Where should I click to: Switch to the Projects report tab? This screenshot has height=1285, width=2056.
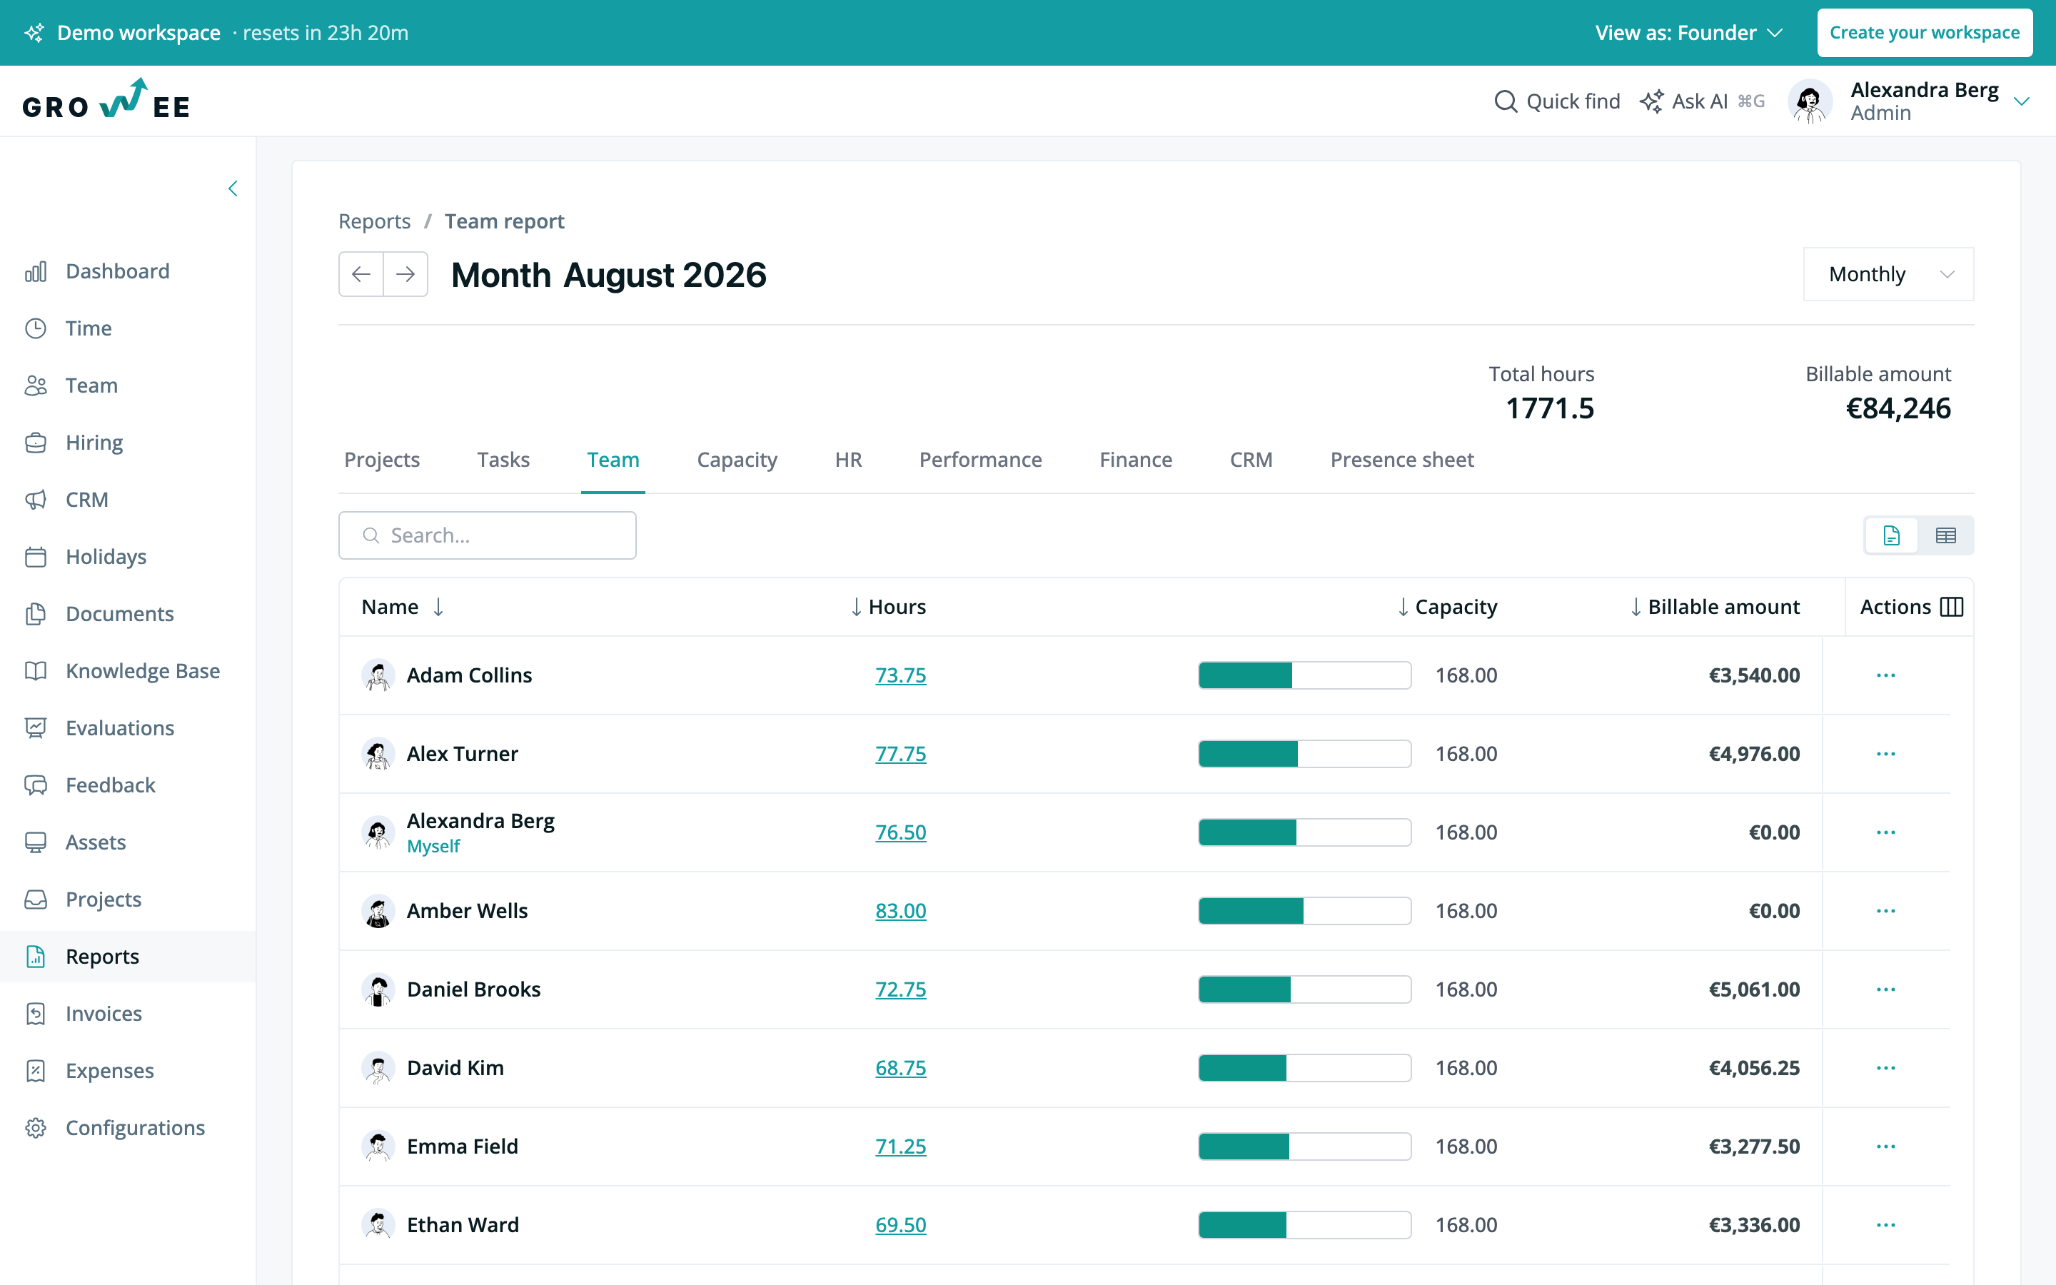point(383,460)
